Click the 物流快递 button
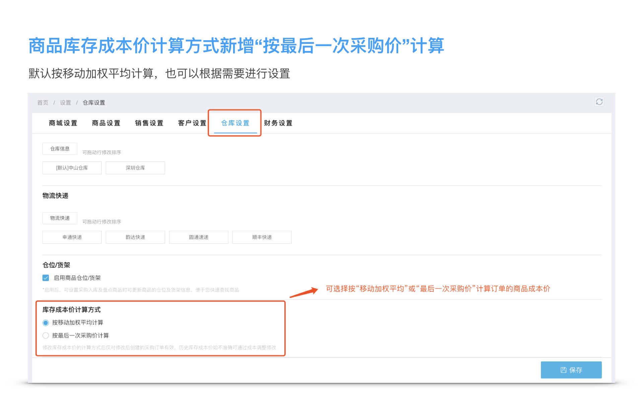 (x=60, y=218)
